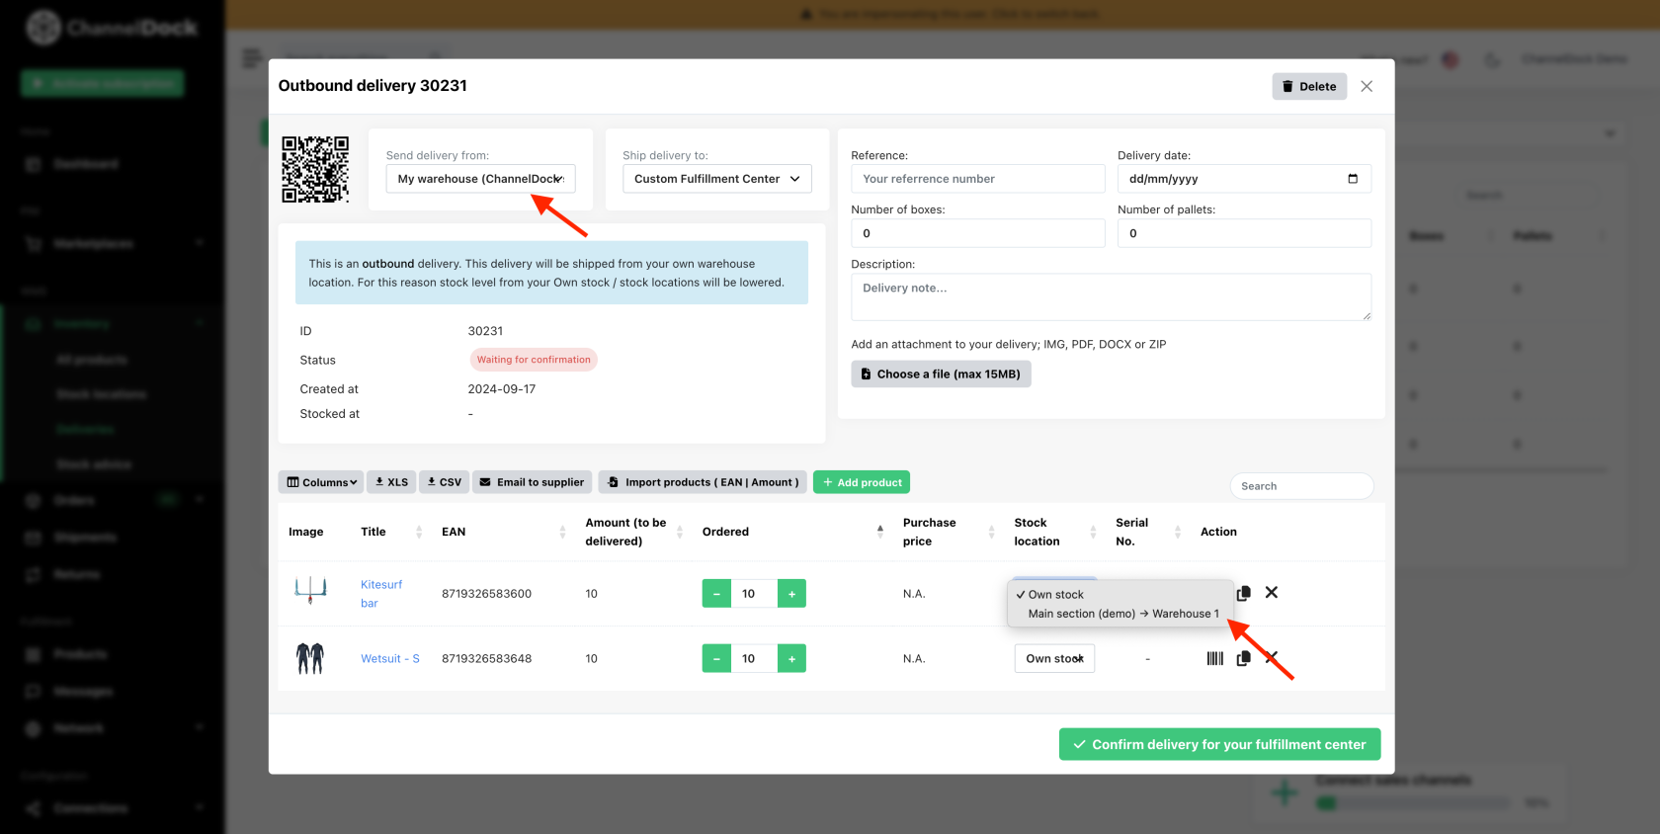Export the table as XLS
This screenshot has height=834, width=1660.
(x=391, y=482)
